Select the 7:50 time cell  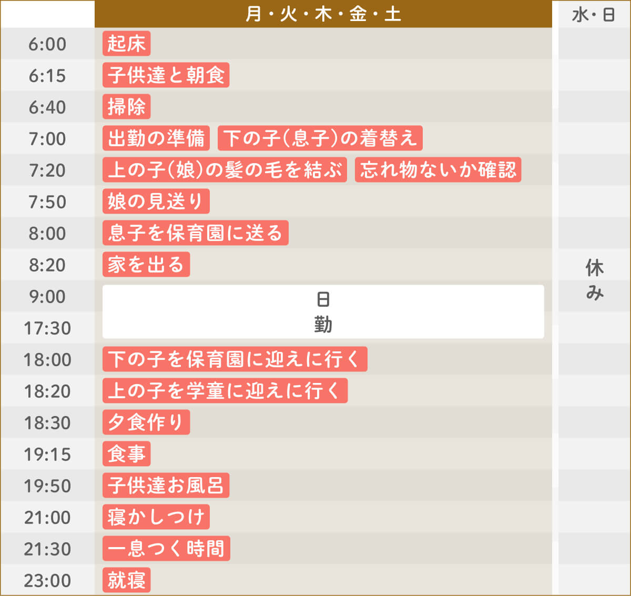point(47,201)
